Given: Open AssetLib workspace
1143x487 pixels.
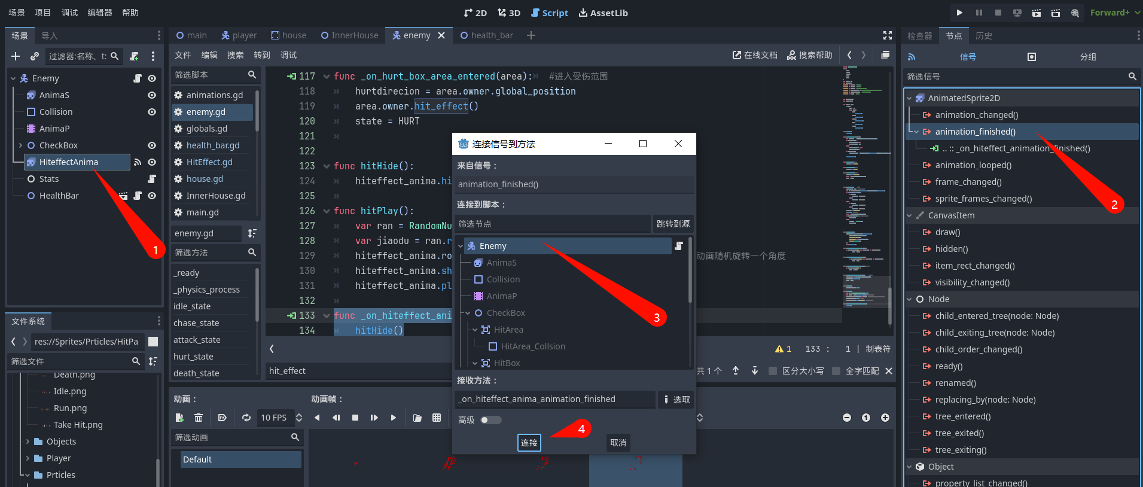Looking at the screenshot, I should click(603, 13).
